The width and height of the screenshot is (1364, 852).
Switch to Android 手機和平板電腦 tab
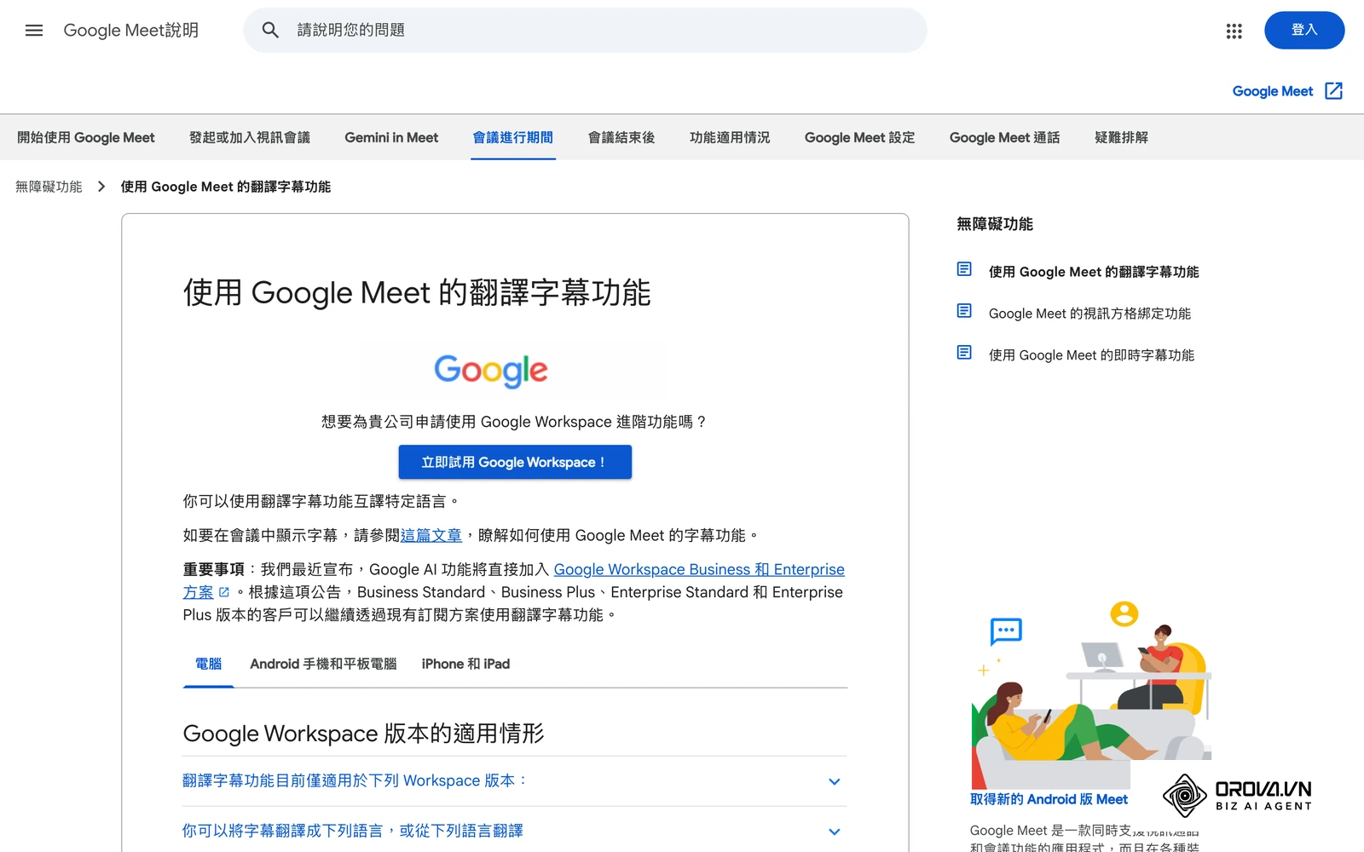tap(323, 664)
